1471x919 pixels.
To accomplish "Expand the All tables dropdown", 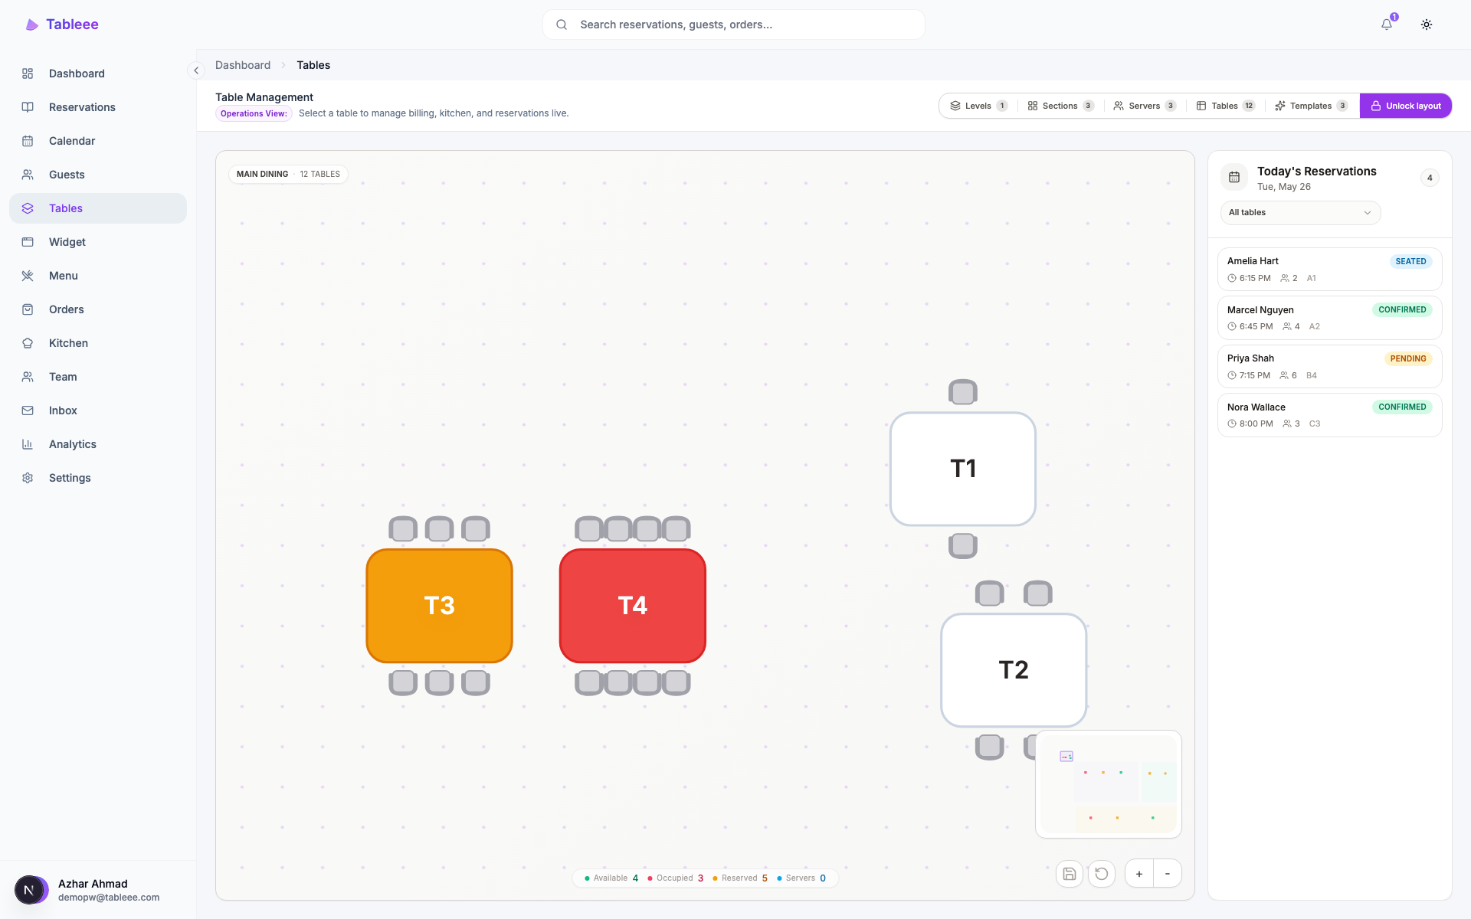I will coord(1300,213).
